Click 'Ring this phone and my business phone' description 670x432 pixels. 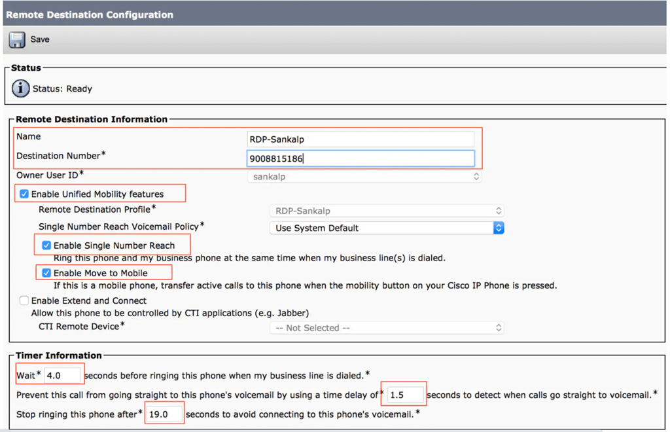click(249, 258)
